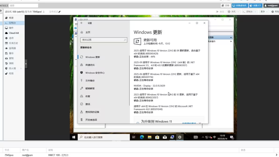Open the 更多 (More) dropdown menu
The width and height of the screenshot is (279, 157).
[x=264, y=12]
